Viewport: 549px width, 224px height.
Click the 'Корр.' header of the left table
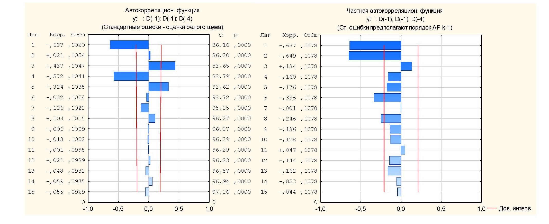[x=58, y=35]
